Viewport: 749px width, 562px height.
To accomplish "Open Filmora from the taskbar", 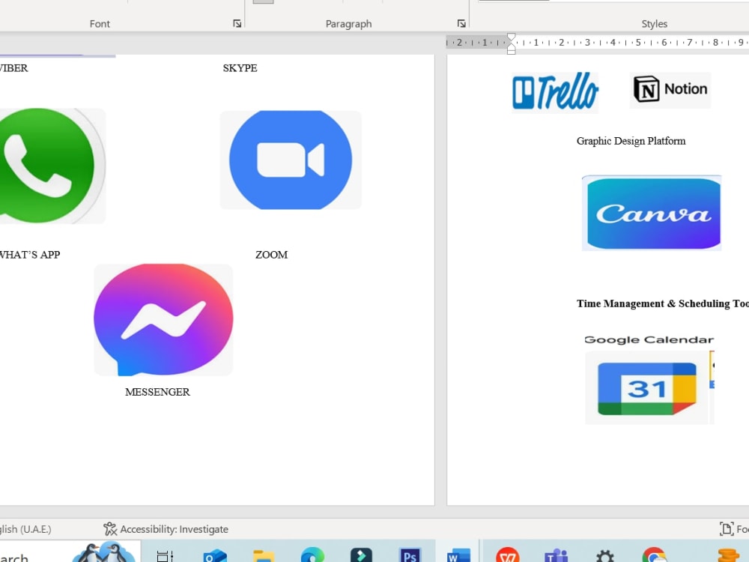I will click(361, 555).
